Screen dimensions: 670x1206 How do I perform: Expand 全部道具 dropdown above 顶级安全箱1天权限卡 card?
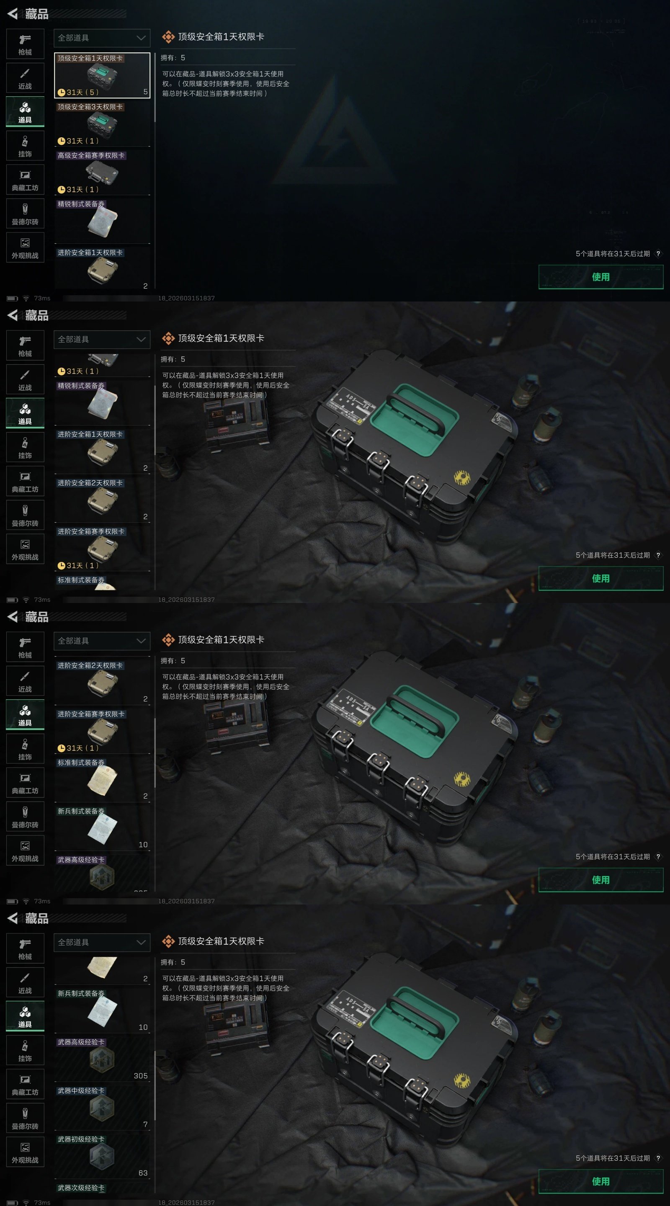(x=102, y=38)
